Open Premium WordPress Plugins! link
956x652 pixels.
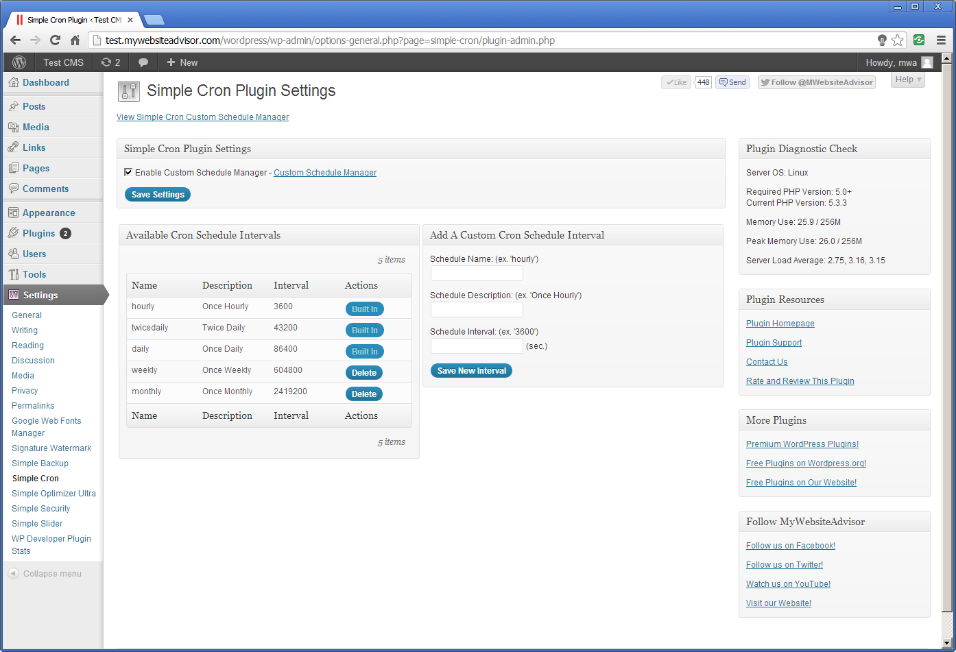tap(802, 444)
